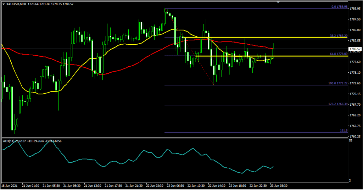The height and width of the screenshot is (190, 363).
Task: Click the 23 Jun 03:30 time label
Action: coord(279,185)
